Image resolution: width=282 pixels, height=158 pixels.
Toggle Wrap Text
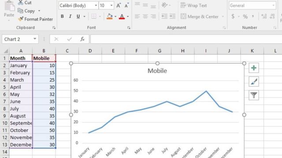click(194, 6)
